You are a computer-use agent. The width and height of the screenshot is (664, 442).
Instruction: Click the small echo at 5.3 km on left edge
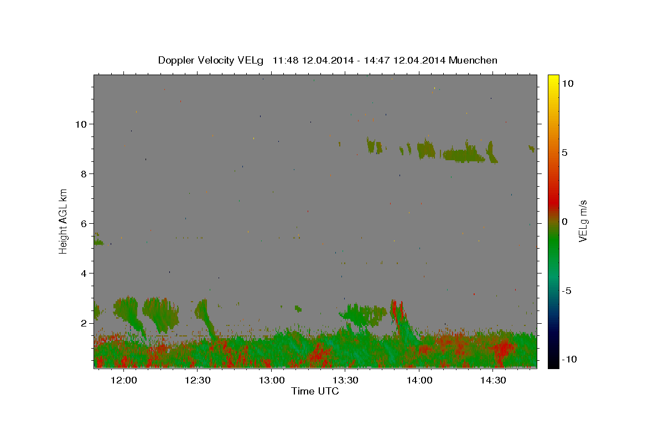click(x=98, y=241)
